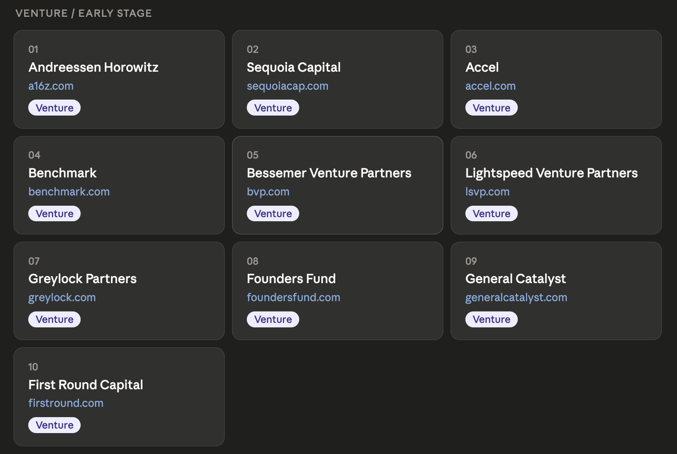Click Venture tag on Benchmark card
This screenshot has height=454, width=677.
pyautogui.click(x=54, y=213)
